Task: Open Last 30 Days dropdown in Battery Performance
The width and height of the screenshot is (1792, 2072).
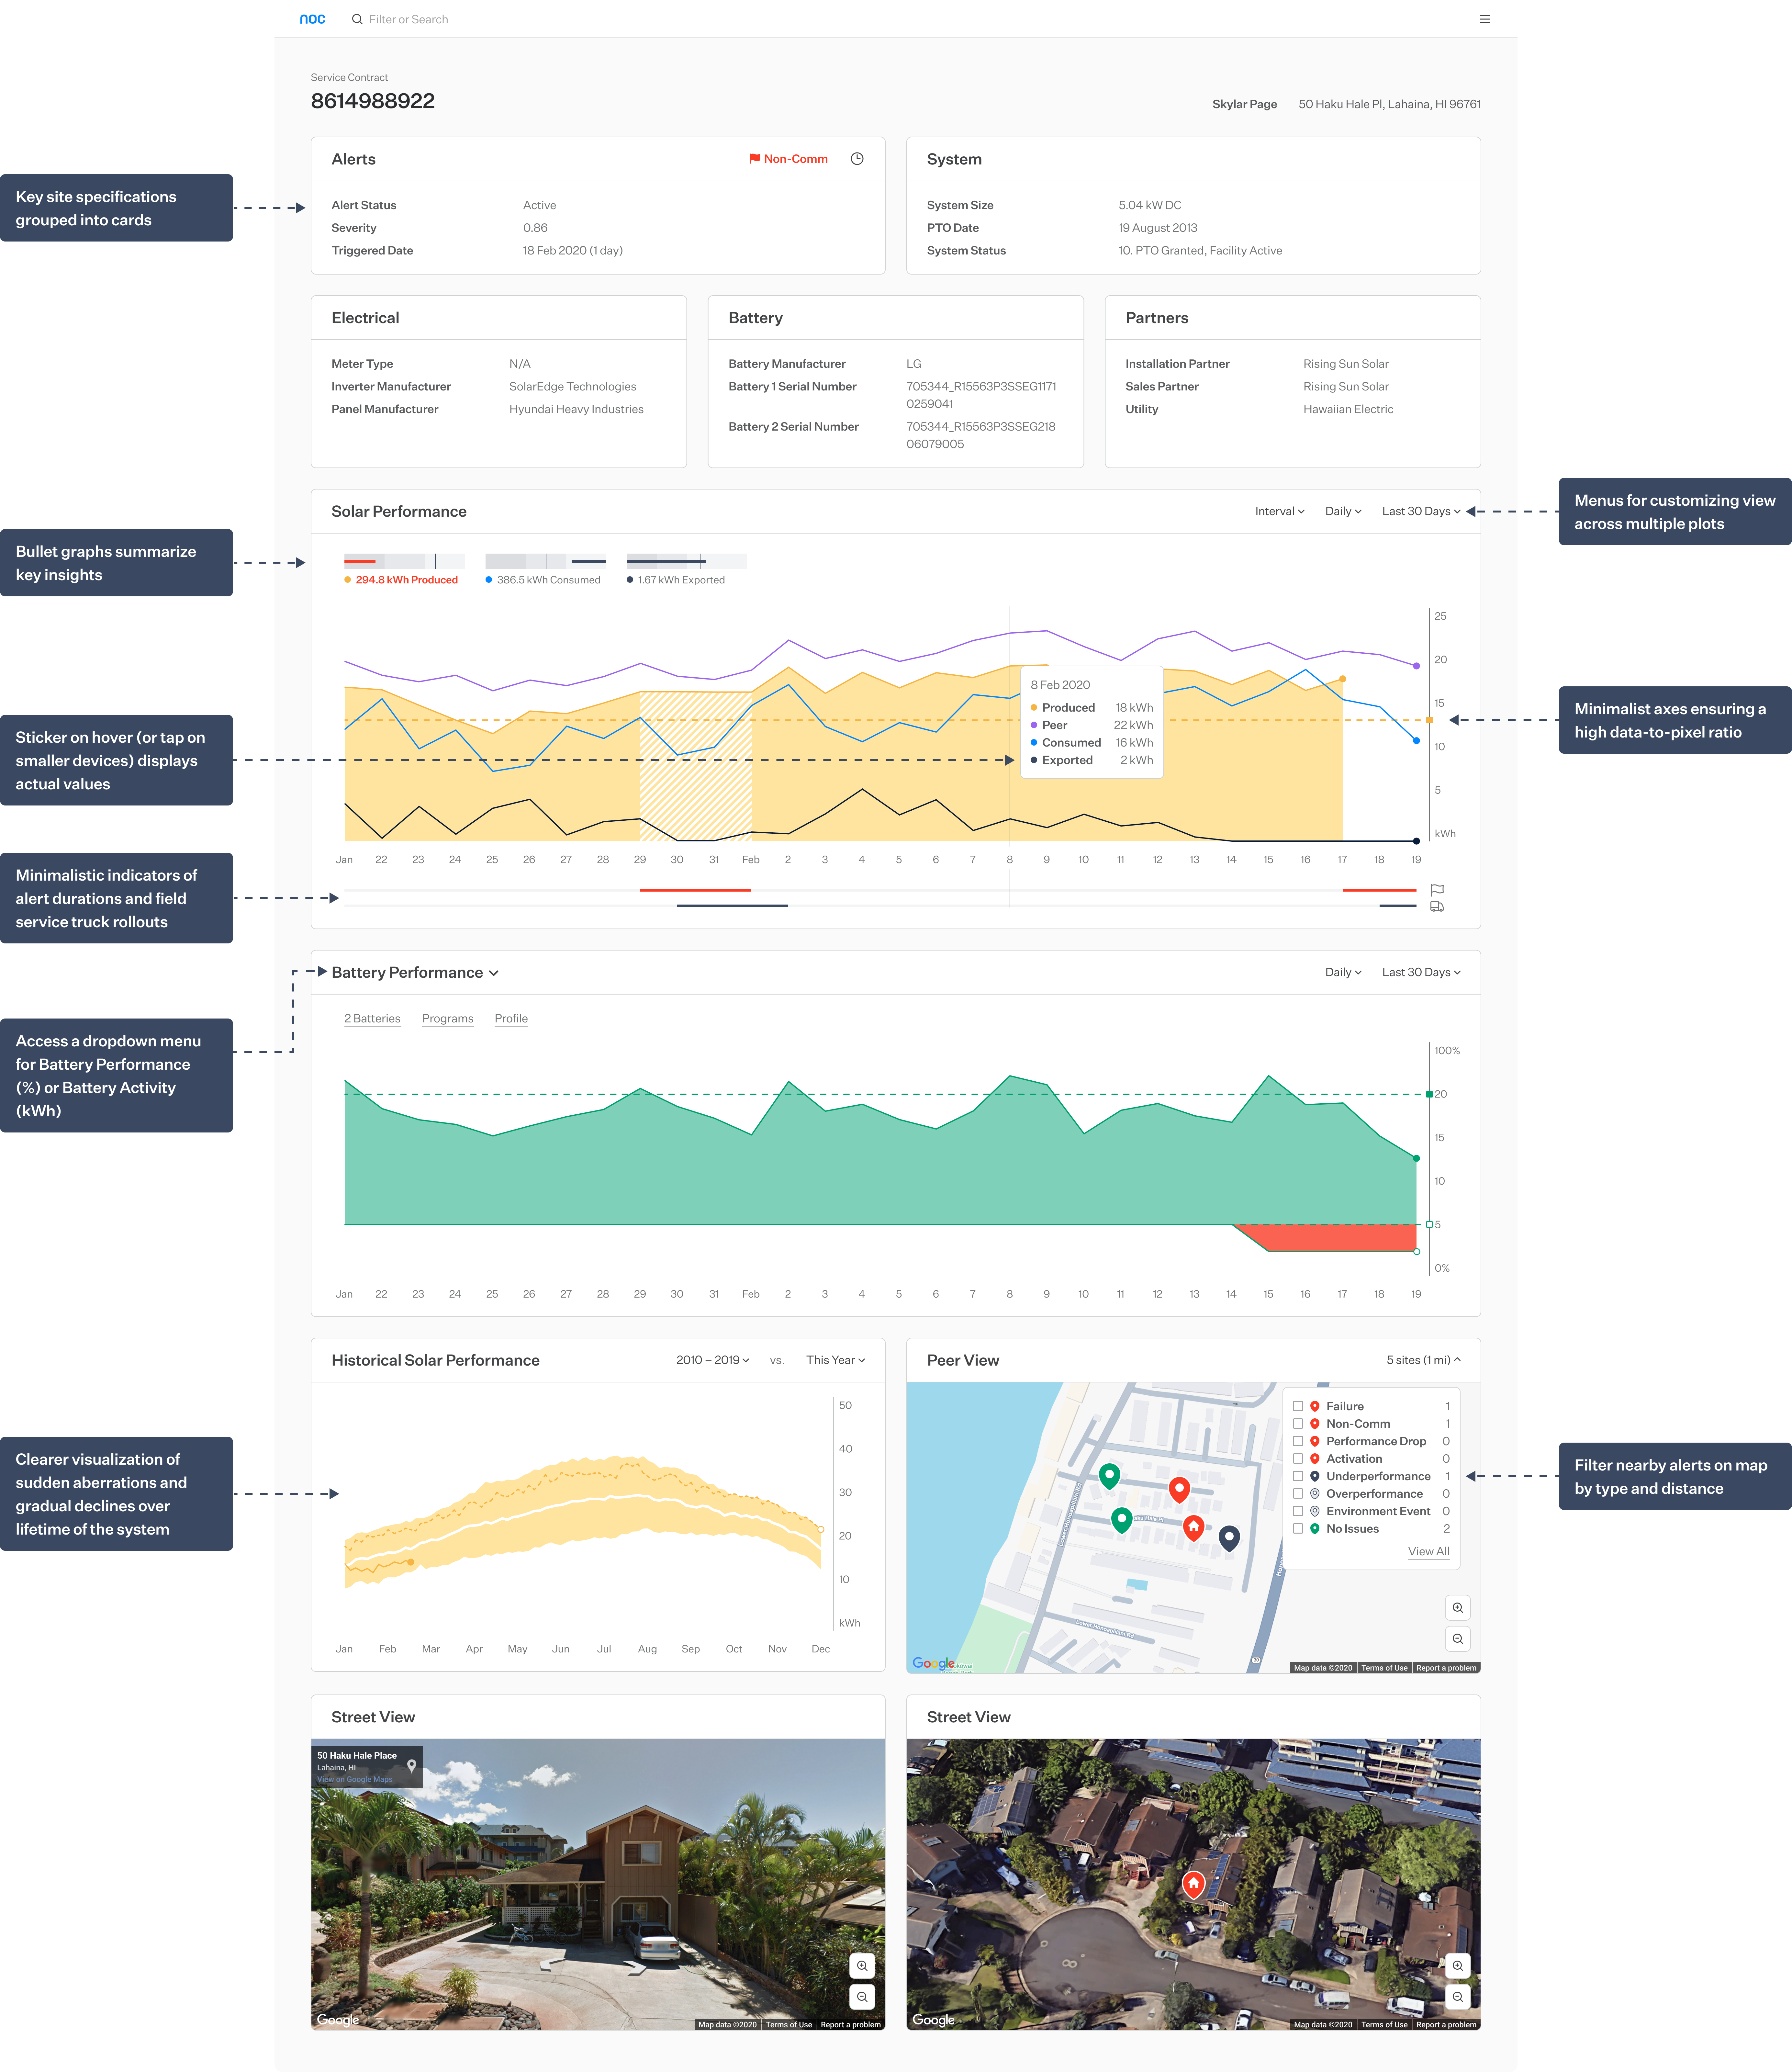Action: point(1421,972)
